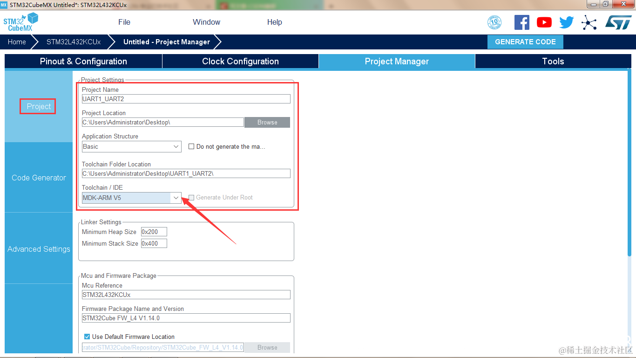636x358 pixels.
Task: Toggle 'Do not generate the main' checkbox
Action: point(191,146)
